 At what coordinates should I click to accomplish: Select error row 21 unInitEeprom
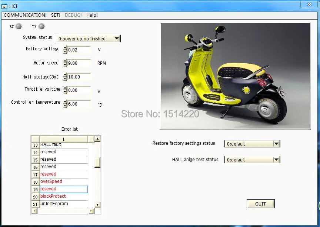point(64,204)
